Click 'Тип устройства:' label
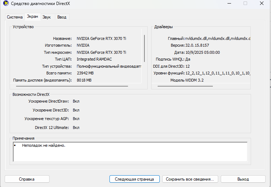The height and width of the screenshot is (187, 271). (57, 66)
